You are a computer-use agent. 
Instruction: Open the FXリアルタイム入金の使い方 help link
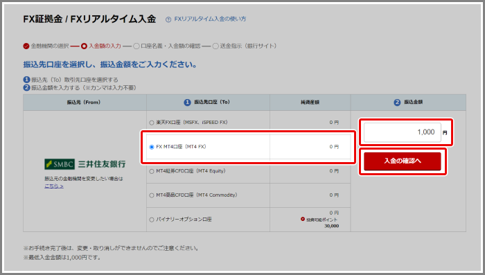tap(210, 19)
